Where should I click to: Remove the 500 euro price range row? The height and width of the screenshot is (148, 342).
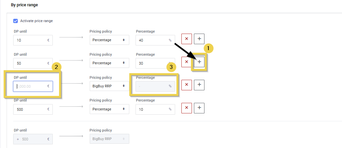coord(186,107)
